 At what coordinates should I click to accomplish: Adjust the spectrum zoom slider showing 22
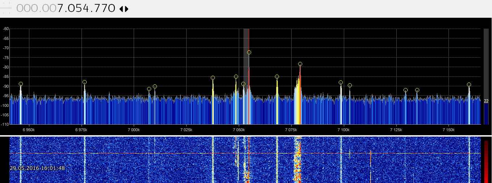[x=486, y=76]
